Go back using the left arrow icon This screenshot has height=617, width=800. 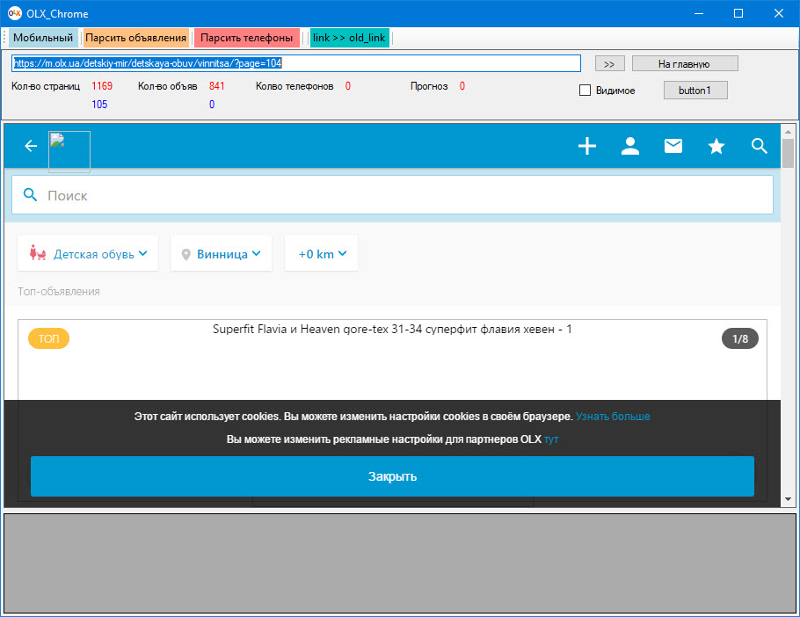[x=31, y=147]
